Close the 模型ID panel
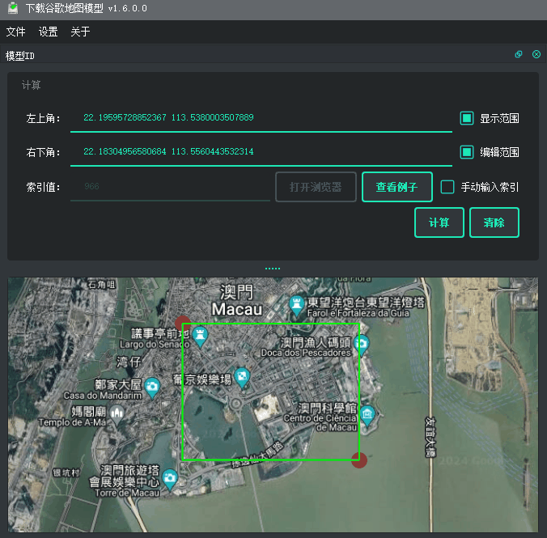This screenshot has height=538, width=547. pos(536,54)
